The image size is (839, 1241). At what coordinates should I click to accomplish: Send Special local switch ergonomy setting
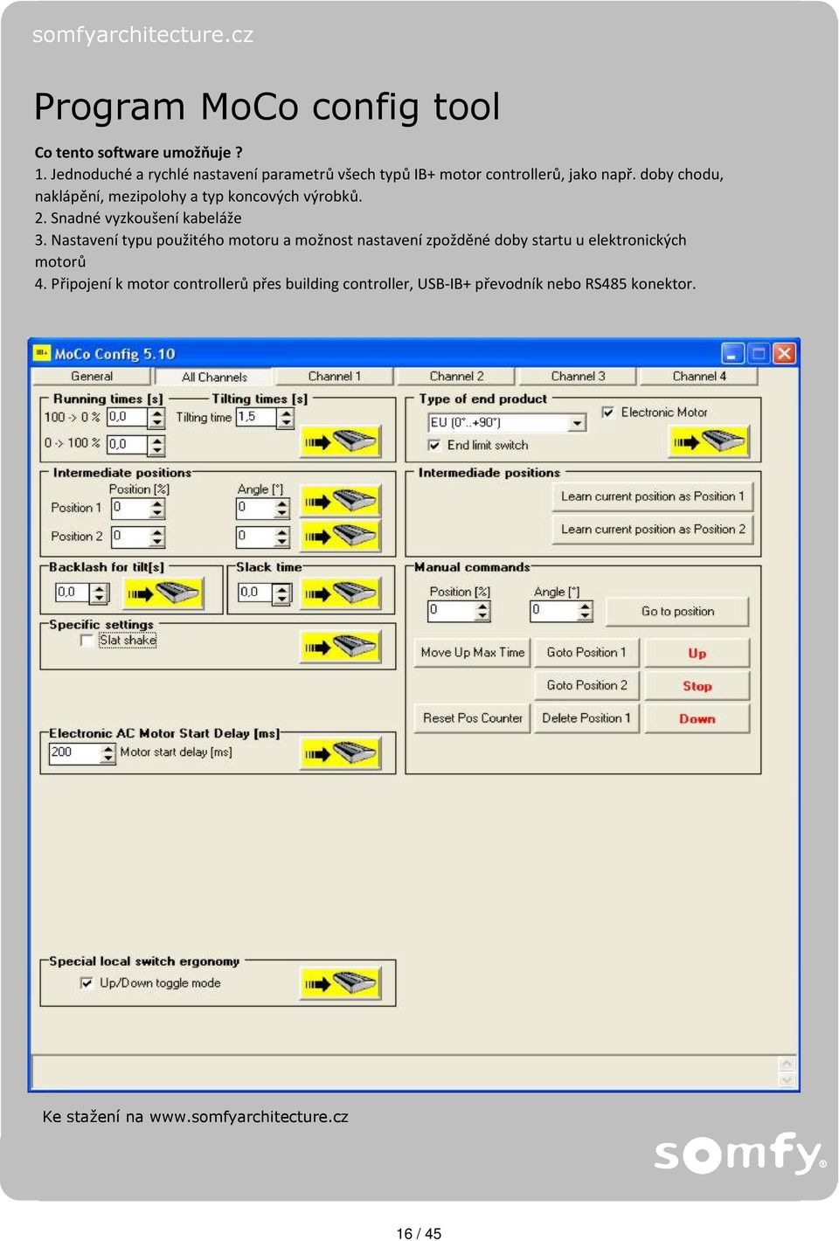coord(341,983)
